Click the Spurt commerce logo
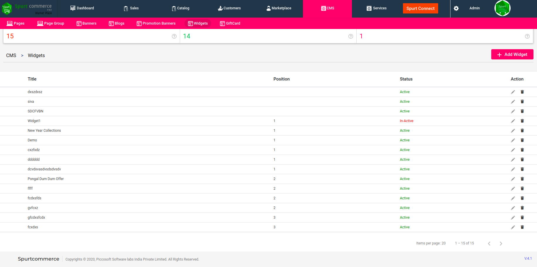Viewport: 537px width, 267px height. point(27,8)
